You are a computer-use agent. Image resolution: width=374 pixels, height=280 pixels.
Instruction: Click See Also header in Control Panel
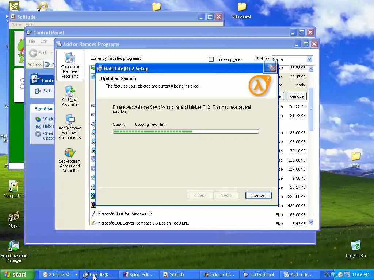pyautogui.click(x=43, y=109)
